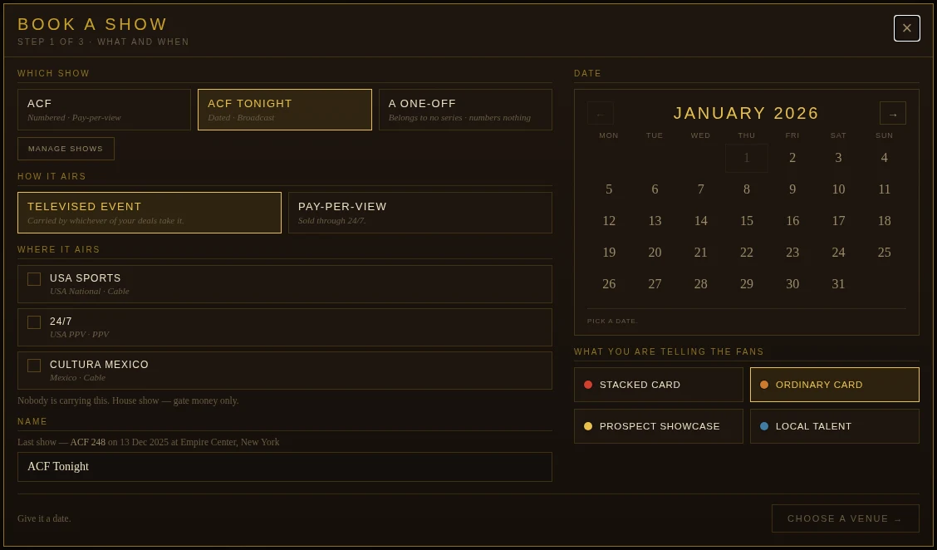Viewport: 937px width, 550px height.
Task: Pick January 25 on calendar
Action: pos(885,253)
